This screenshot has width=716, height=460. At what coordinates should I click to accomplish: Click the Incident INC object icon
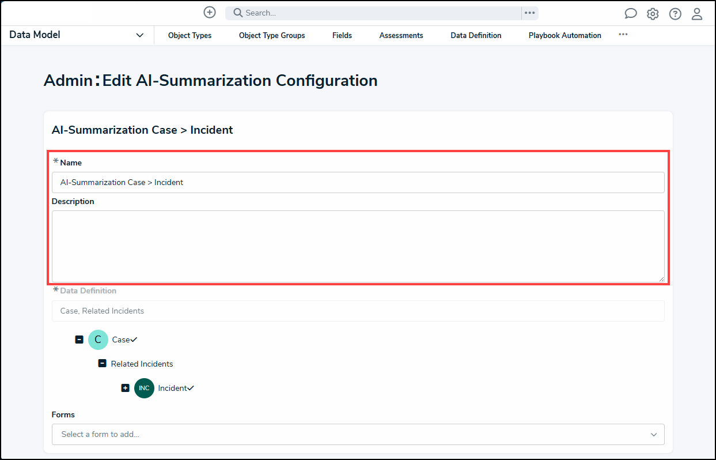click(144, 388)
